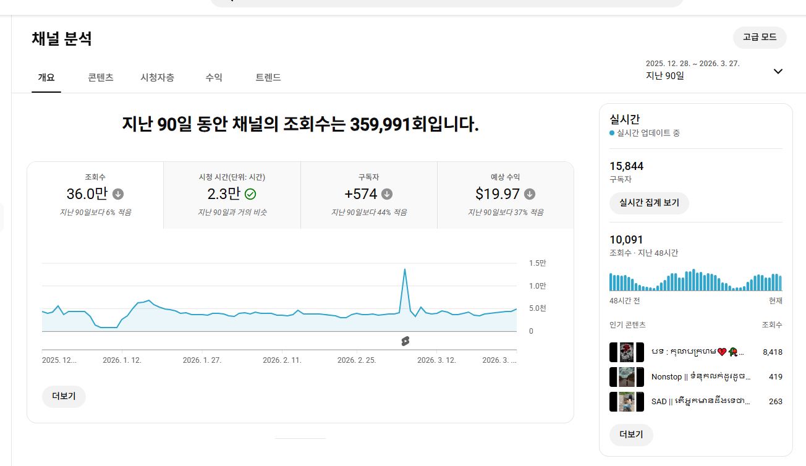Image resolution: width=806 pixels, height=466 pixels.
Task: Expand the 지난 90일 date range dropdown
Action: coord(778,71)
